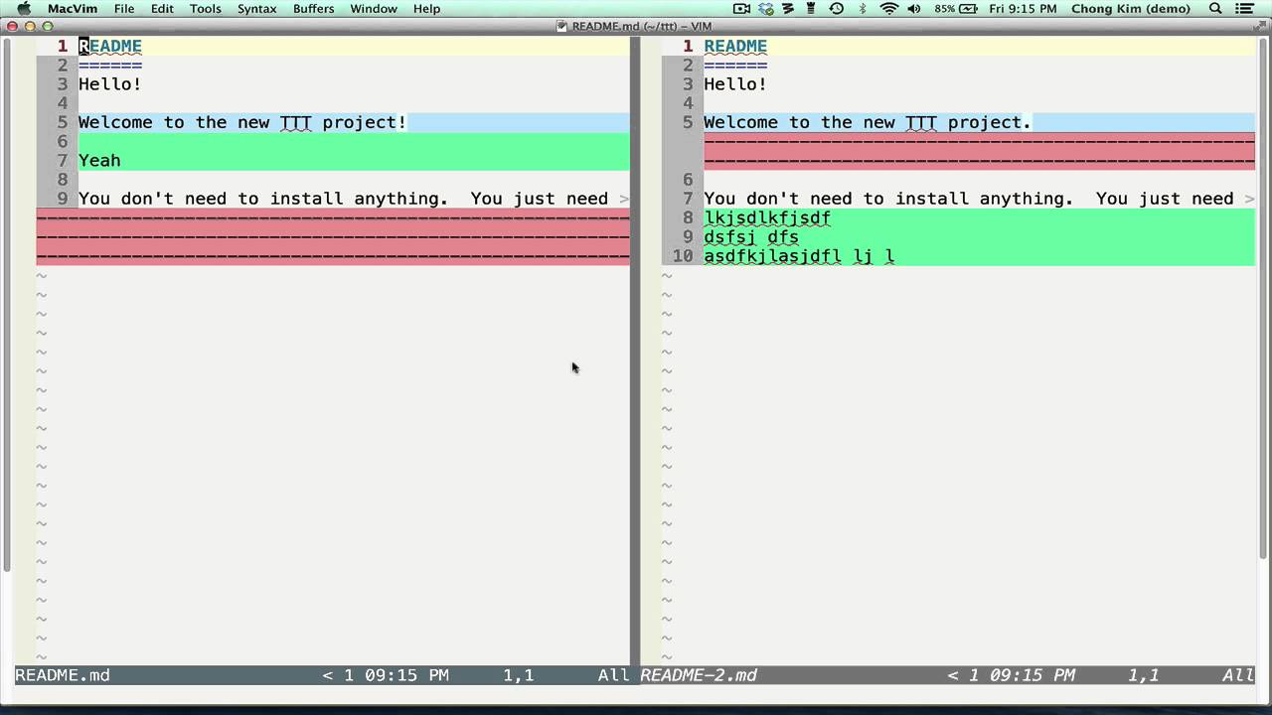The height and width of the screenshot is (715, 1272).
Task: Click the 85% battery indicator
Action: [x=956, y=9]
